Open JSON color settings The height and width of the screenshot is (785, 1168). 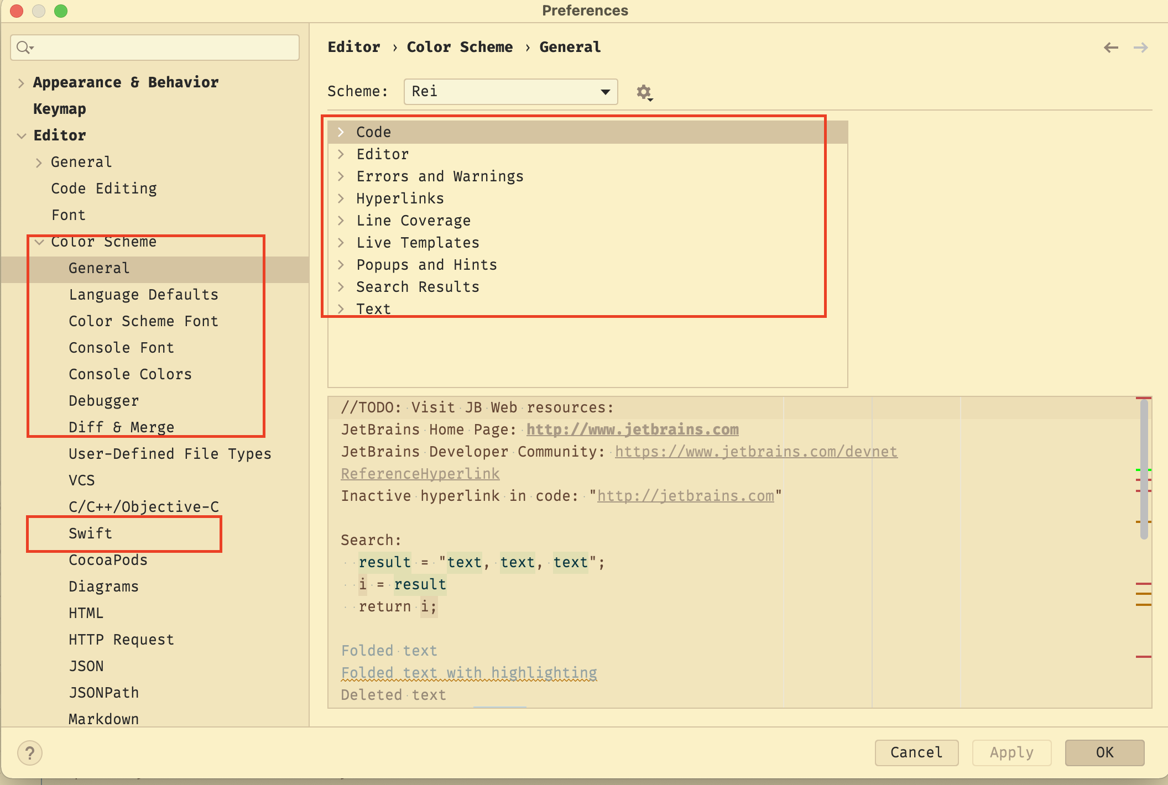(x=86, y=666)
